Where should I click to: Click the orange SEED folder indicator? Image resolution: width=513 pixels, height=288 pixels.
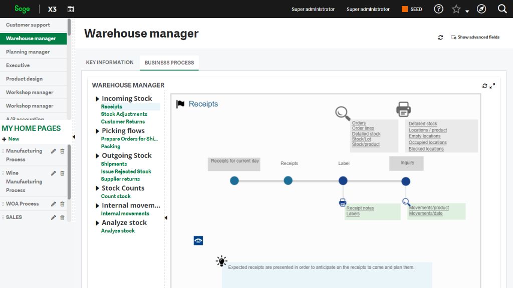coord(405,9)
